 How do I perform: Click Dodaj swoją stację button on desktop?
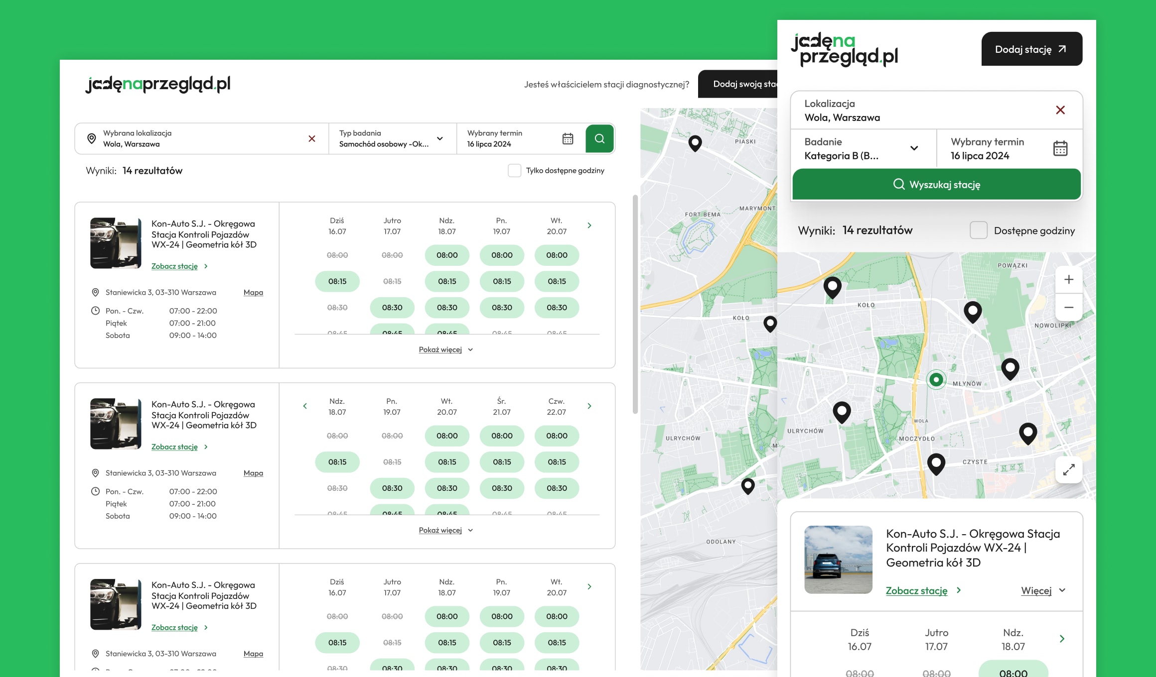[737, 84]
